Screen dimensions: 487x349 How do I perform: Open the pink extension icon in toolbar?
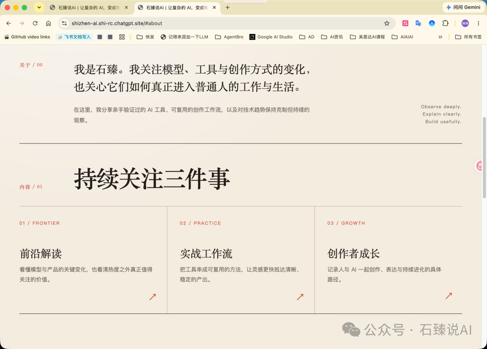coord(405,23)
